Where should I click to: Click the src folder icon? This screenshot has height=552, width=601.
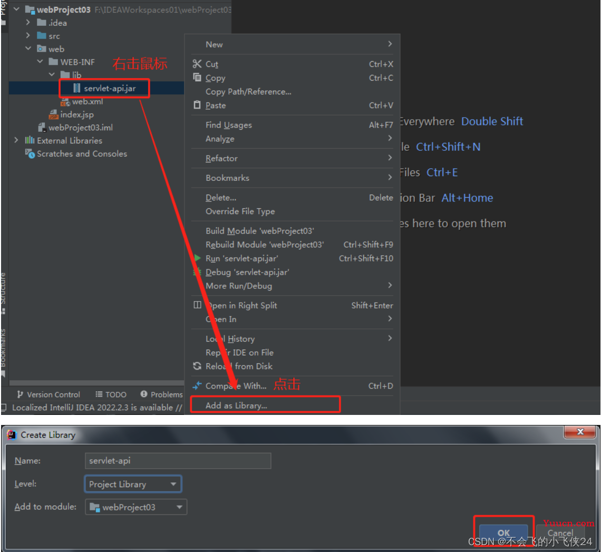pyautogui.click(x=42, y=36)
